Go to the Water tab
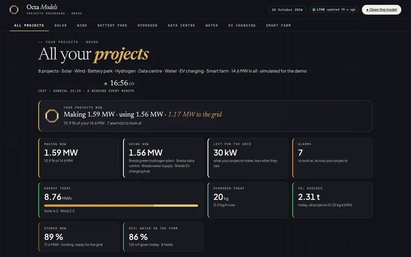The width and height of the screenshot is (411, 257). (x=212, y=25)
